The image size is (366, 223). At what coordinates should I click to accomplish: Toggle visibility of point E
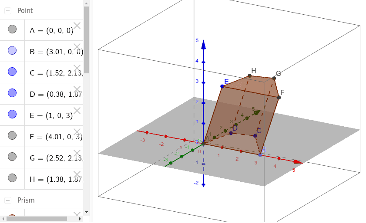[x=12, y=114]
